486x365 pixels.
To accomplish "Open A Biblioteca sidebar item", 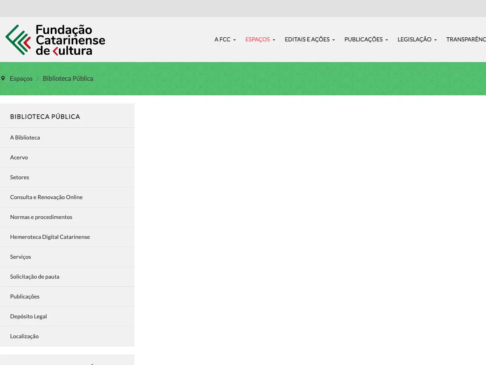I will tap(67, 137).
